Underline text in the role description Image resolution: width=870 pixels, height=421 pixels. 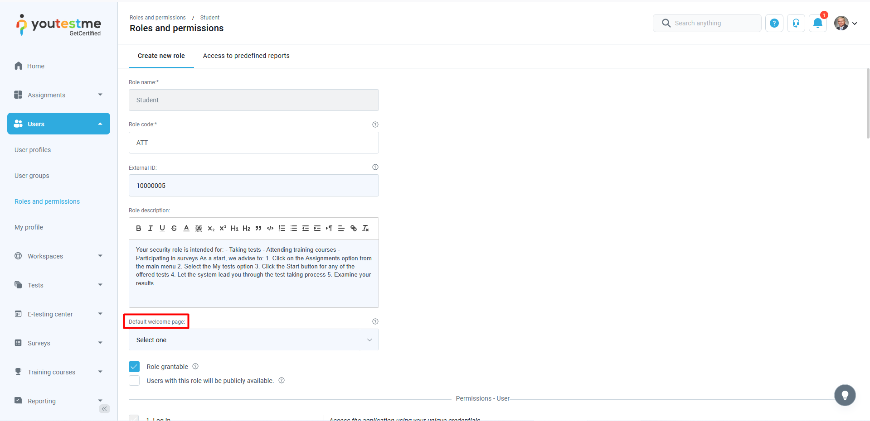(x=162, y=228)
